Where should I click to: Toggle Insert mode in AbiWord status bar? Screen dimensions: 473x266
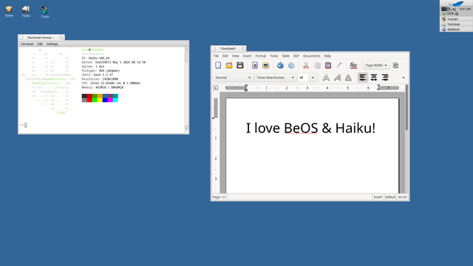tap(378, 197)
